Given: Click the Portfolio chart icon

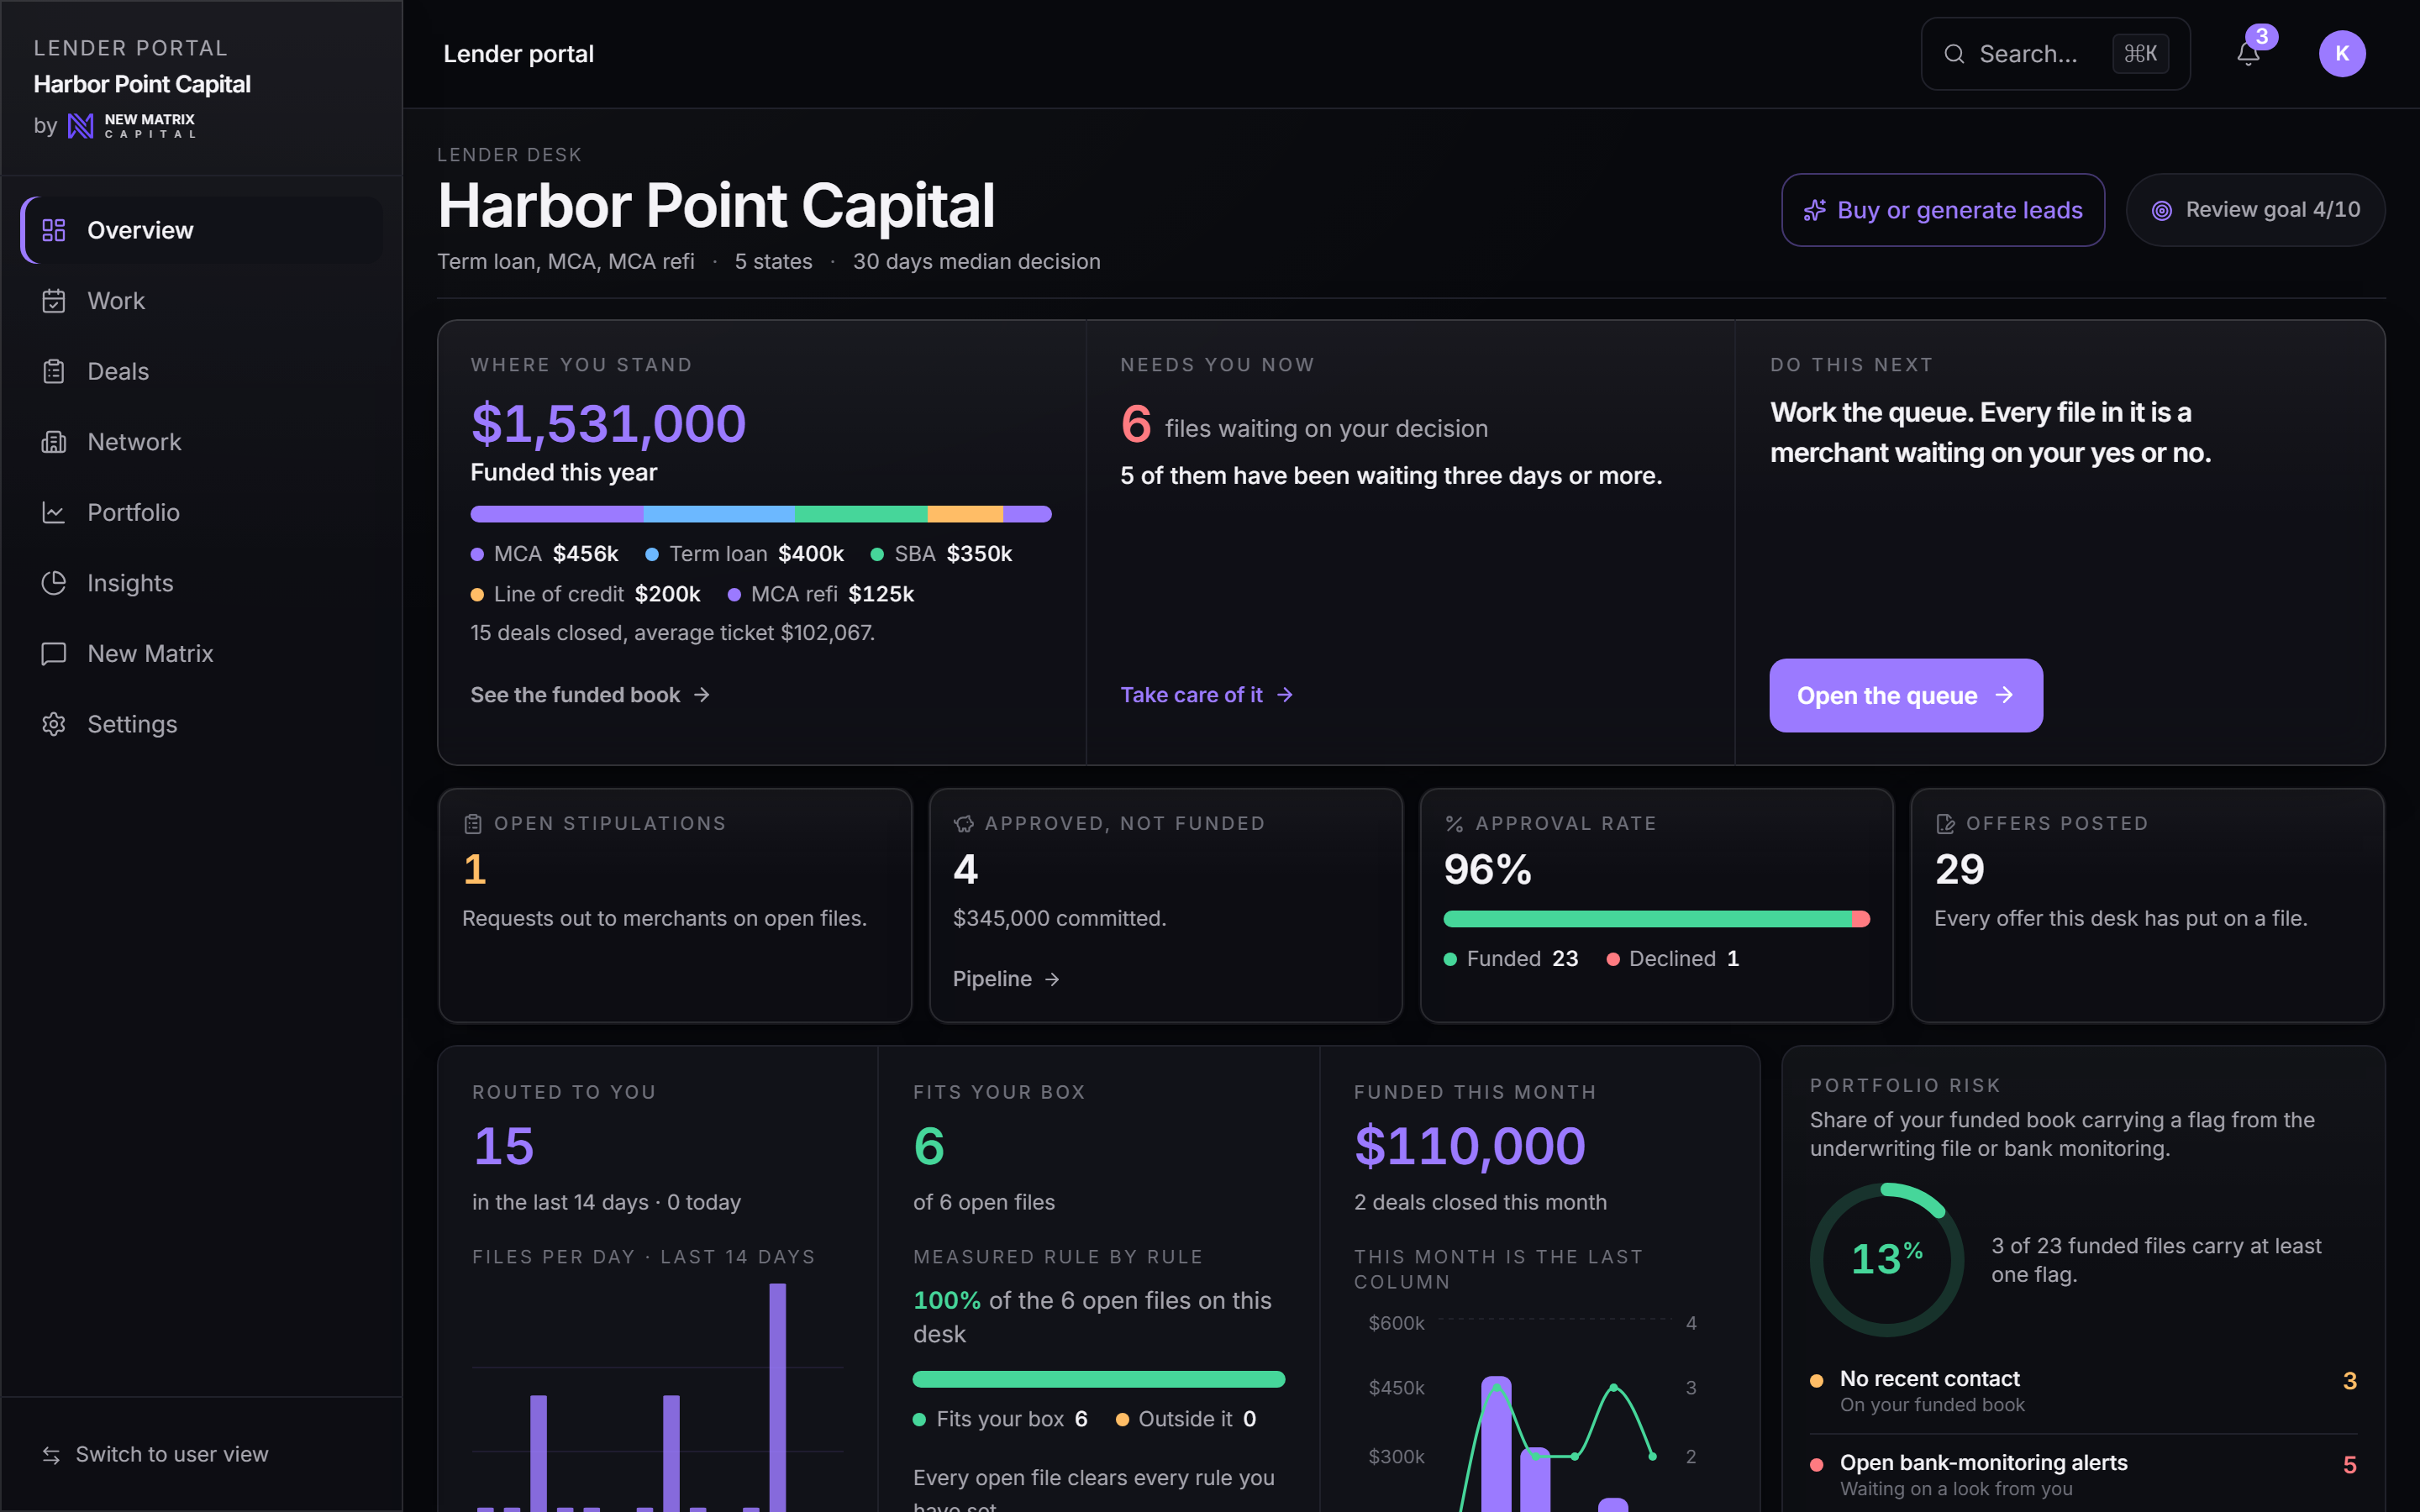Looking at the screenshot, I should (54, 512).
